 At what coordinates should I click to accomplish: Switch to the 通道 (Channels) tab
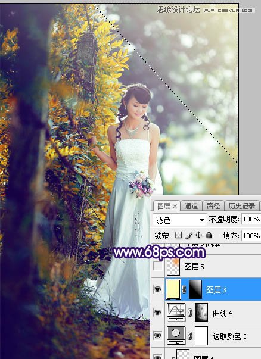(x=191, y=206)
